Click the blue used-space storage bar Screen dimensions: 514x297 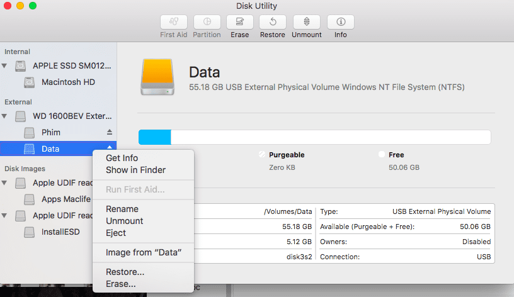(x=155, y=137)
